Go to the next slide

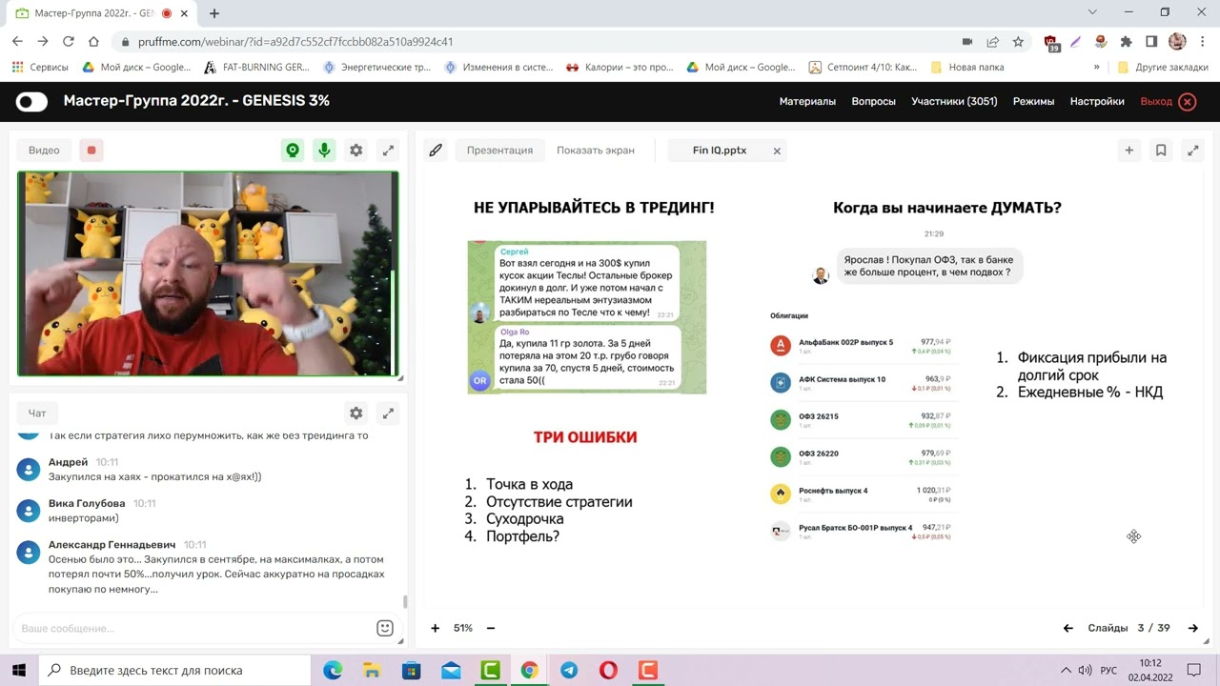click(x=1192, y=628)
